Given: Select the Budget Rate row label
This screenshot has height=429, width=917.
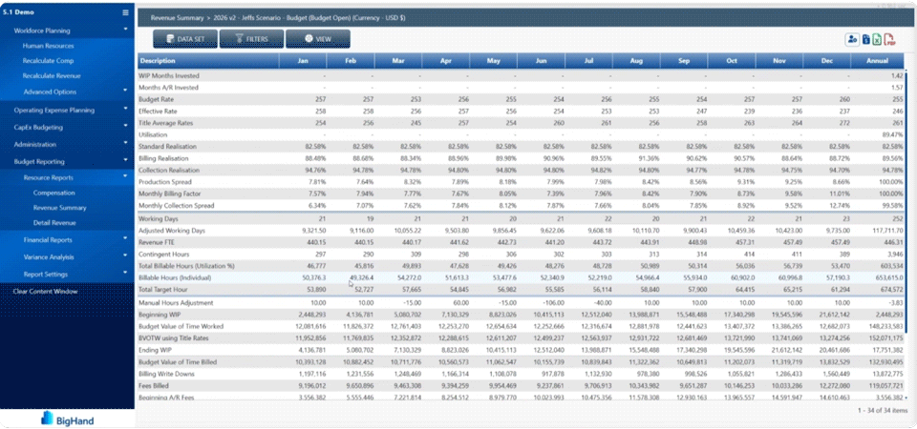Looking at the screenshot, I should 155,99.
